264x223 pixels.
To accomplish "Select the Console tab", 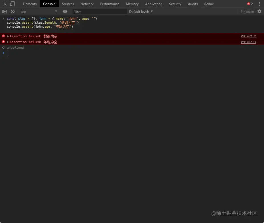I will [x=49, y=4].
